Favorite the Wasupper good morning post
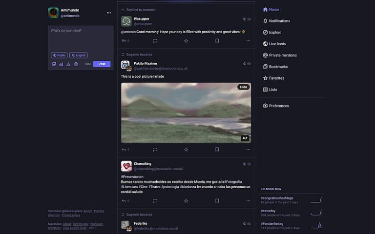This screenshot has width=375, height=234. (186, 41)
